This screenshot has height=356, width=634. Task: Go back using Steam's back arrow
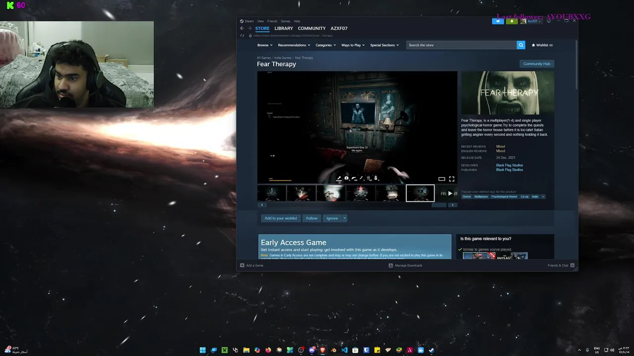coord(242,29)
